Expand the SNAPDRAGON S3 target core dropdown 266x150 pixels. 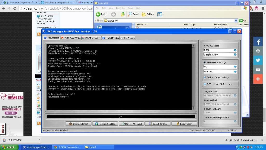coord(235,96)
